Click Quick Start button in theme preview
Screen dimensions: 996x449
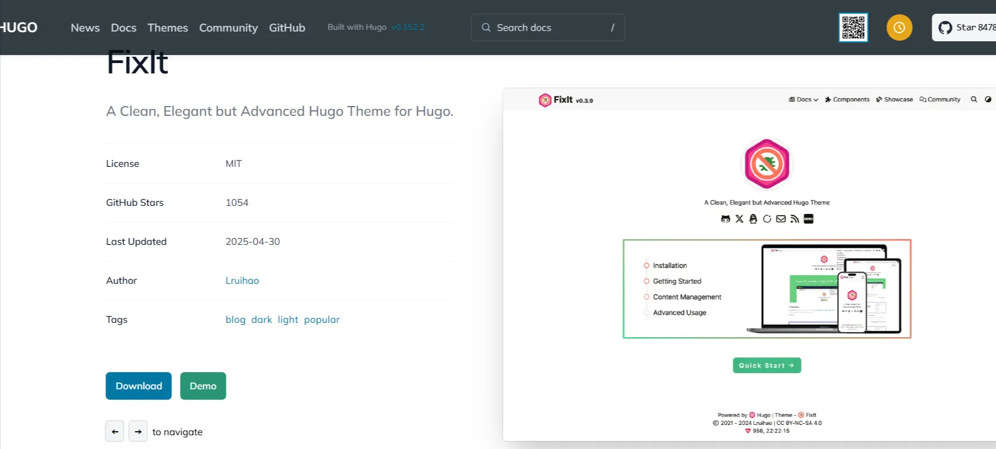pos(767,365)
